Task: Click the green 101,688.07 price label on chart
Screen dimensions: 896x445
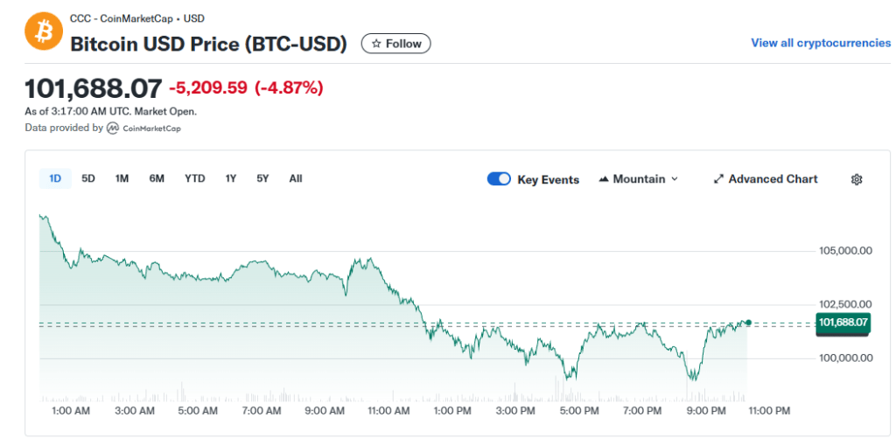Action: (x=843, y=323)
